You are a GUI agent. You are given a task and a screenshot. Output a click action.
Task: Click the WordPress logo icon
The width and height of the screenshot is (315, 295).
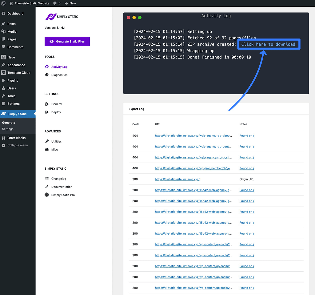3,3
